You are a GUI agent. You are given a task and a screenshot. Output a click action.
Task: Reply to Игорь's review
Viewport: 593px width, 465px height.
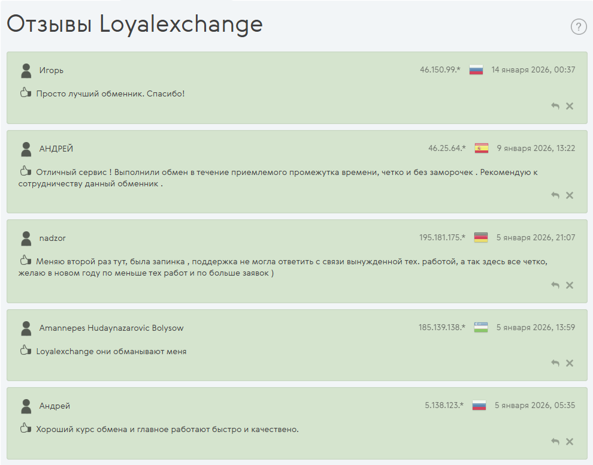click(555, 106)
